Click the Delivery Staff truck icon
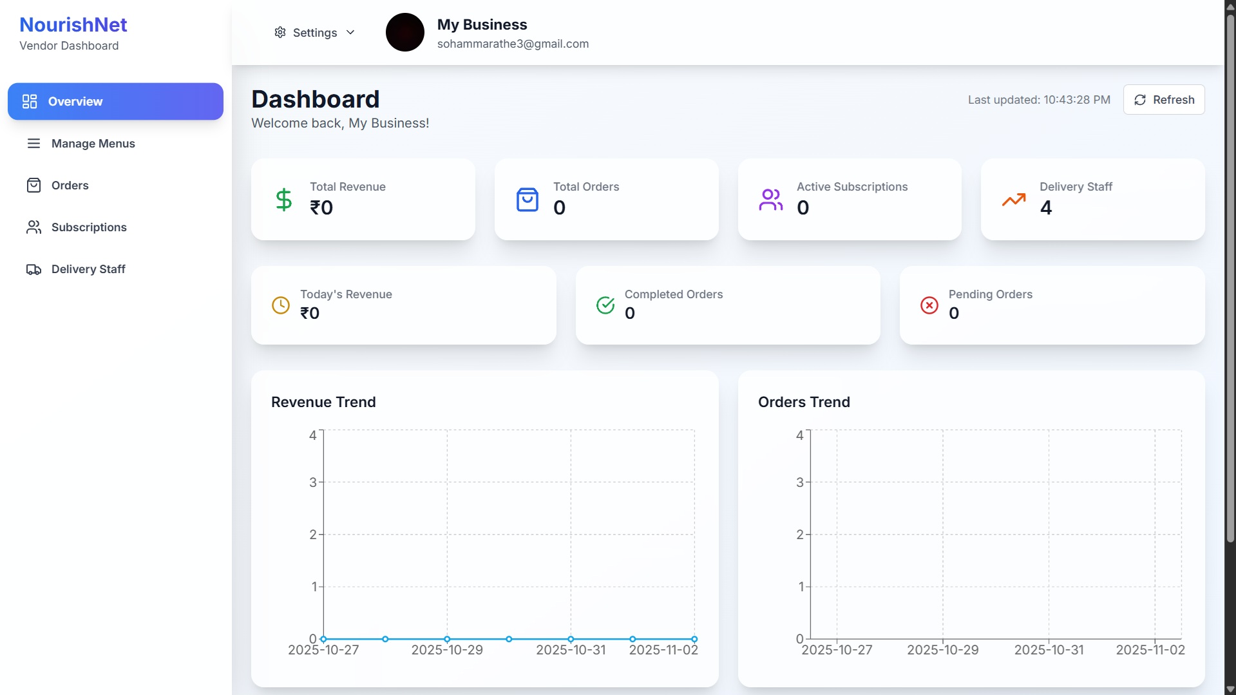This screenshot has width=1236, height=695. coord(33,269)
